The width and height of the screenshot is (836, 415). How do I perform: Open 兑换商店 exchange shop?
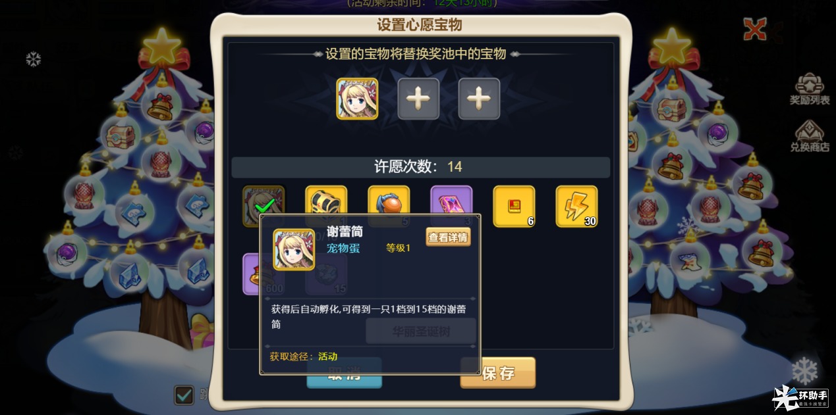810,136
